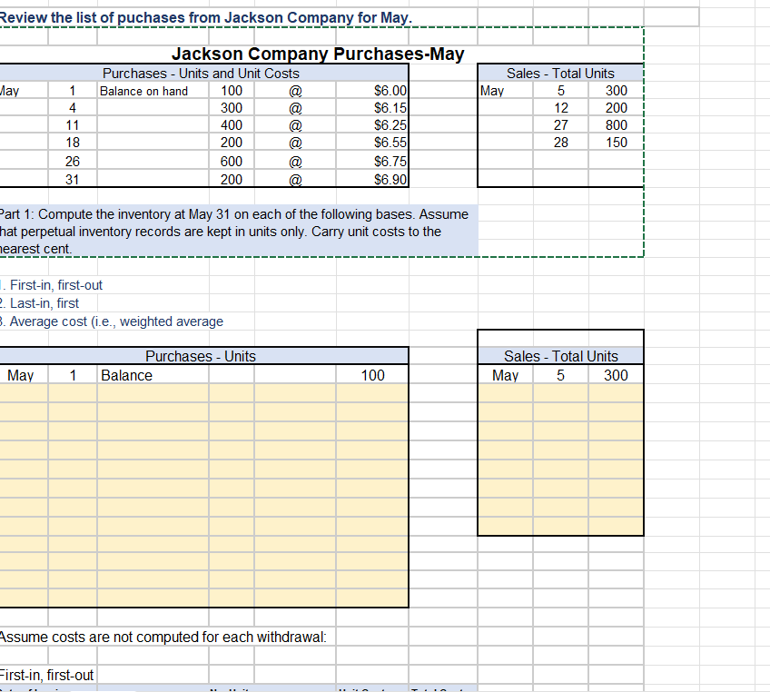Select the 100 cell in lower purchases table
This screenshot has width=770, height=692.
pyautogui.click(x=372, y=375)
